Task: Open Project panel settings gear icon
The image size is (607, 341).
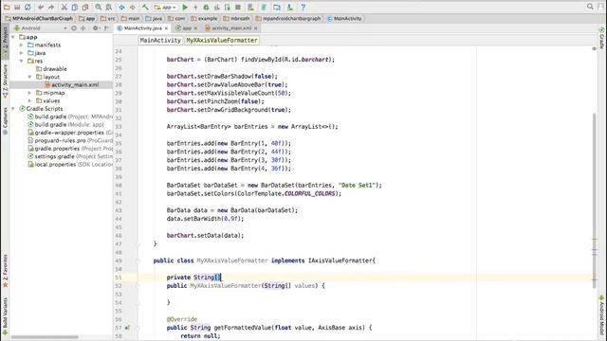Action: coord(96,28)
